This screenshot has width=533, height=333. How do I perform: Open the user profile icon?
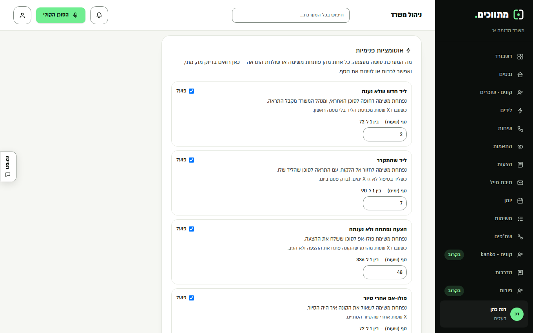pos(22,15)
